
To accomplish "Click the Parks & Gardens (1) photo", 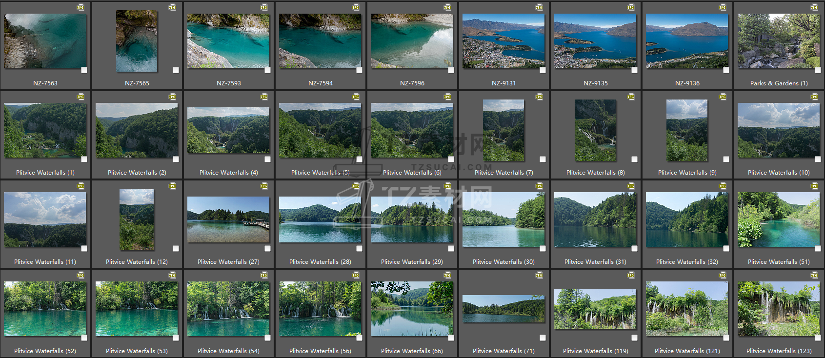I will point(779,41).
